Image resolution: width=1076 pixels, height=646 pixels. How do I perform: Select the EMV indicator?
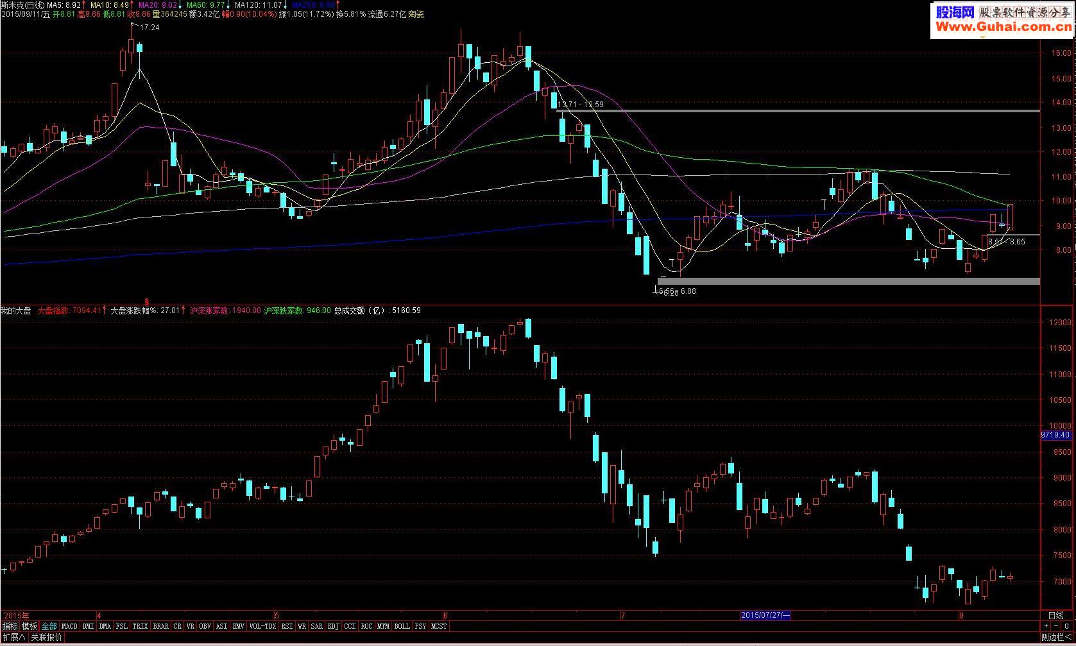click(x=239, y=626)
